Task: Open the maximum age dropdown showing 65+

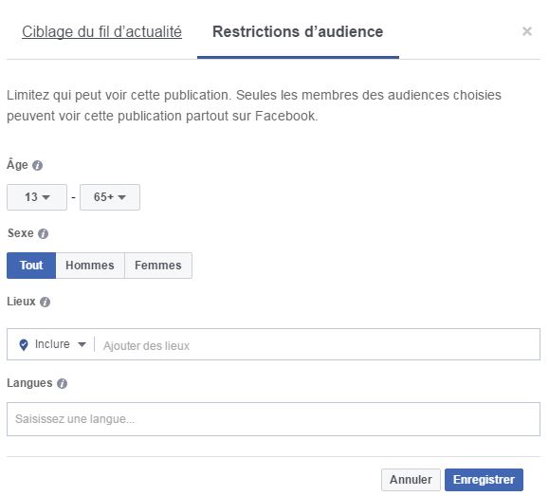Action: pos(110,197)
